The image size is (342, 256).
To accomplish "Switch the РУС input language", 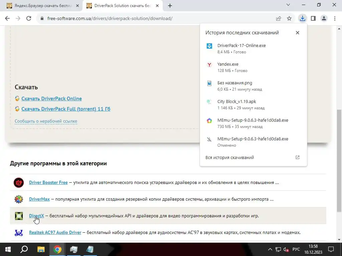I will point(296,249).
